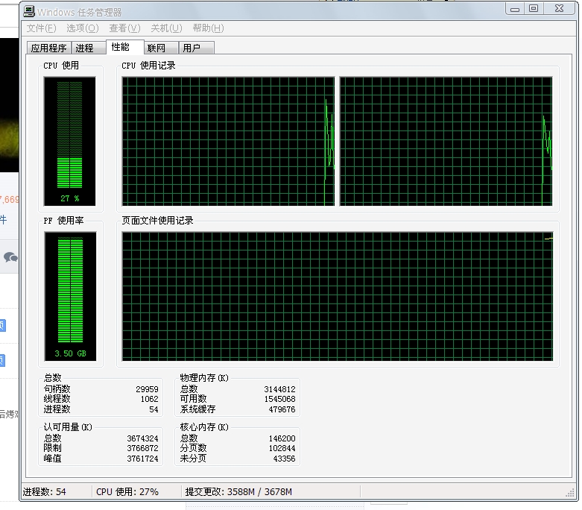Click the 物理内存 (K) group label
Viewport: 582px width, 510px height.
[204, 378]
